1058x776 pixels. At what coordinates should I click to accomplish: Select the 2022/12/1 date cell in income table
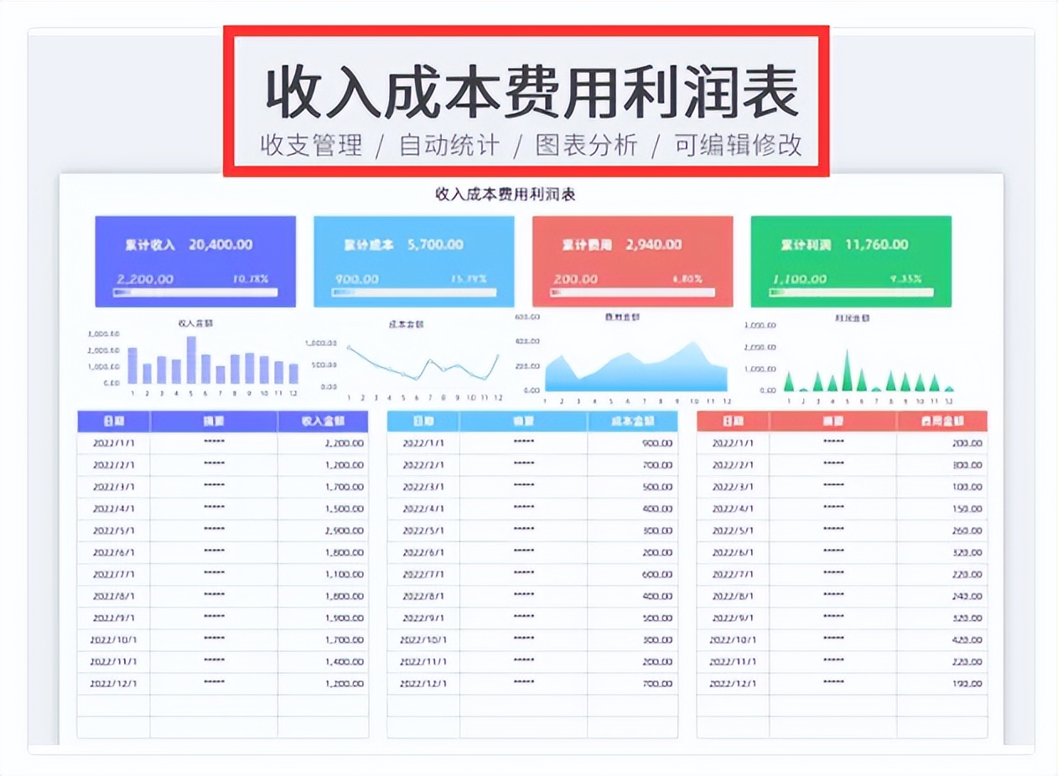tap(114, 683)
